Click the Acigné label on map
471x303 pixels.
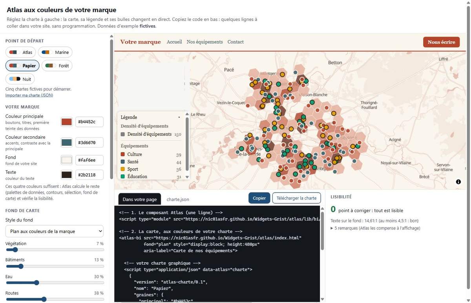(395, 140)
